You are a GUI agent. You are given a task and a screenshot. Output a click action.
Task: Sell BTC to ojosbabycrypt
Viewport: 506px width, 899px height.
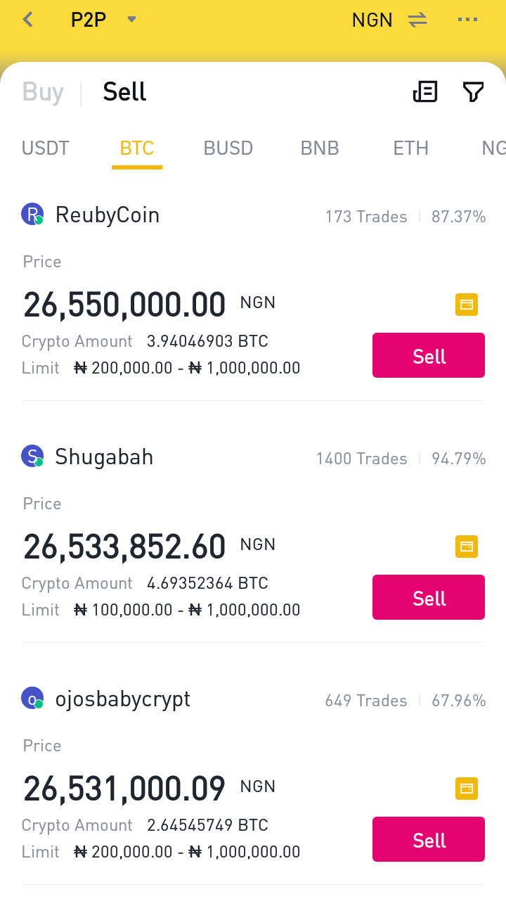429,840
